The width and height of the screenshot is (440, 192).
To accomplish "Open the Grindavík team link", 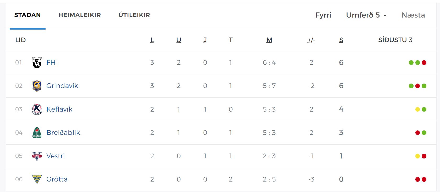I will [62, 86].
